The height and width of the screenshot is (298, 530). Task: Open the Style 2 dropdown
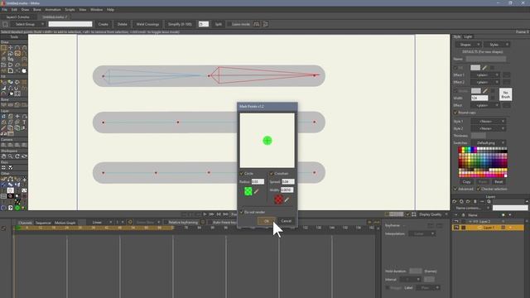click(488, 129)
